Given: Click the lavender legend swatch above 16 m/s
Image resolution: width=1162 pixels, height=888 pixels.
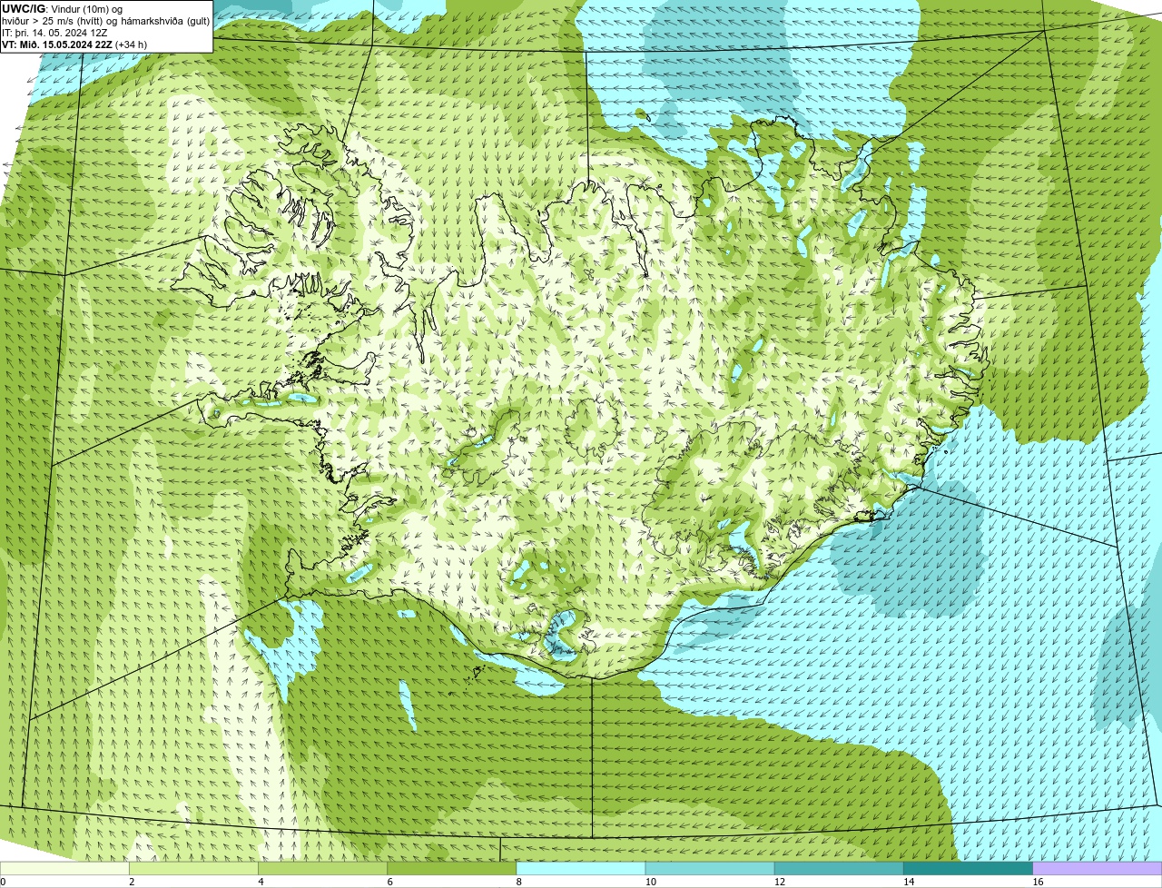Looking at the screenshot, I should 1098,868.
